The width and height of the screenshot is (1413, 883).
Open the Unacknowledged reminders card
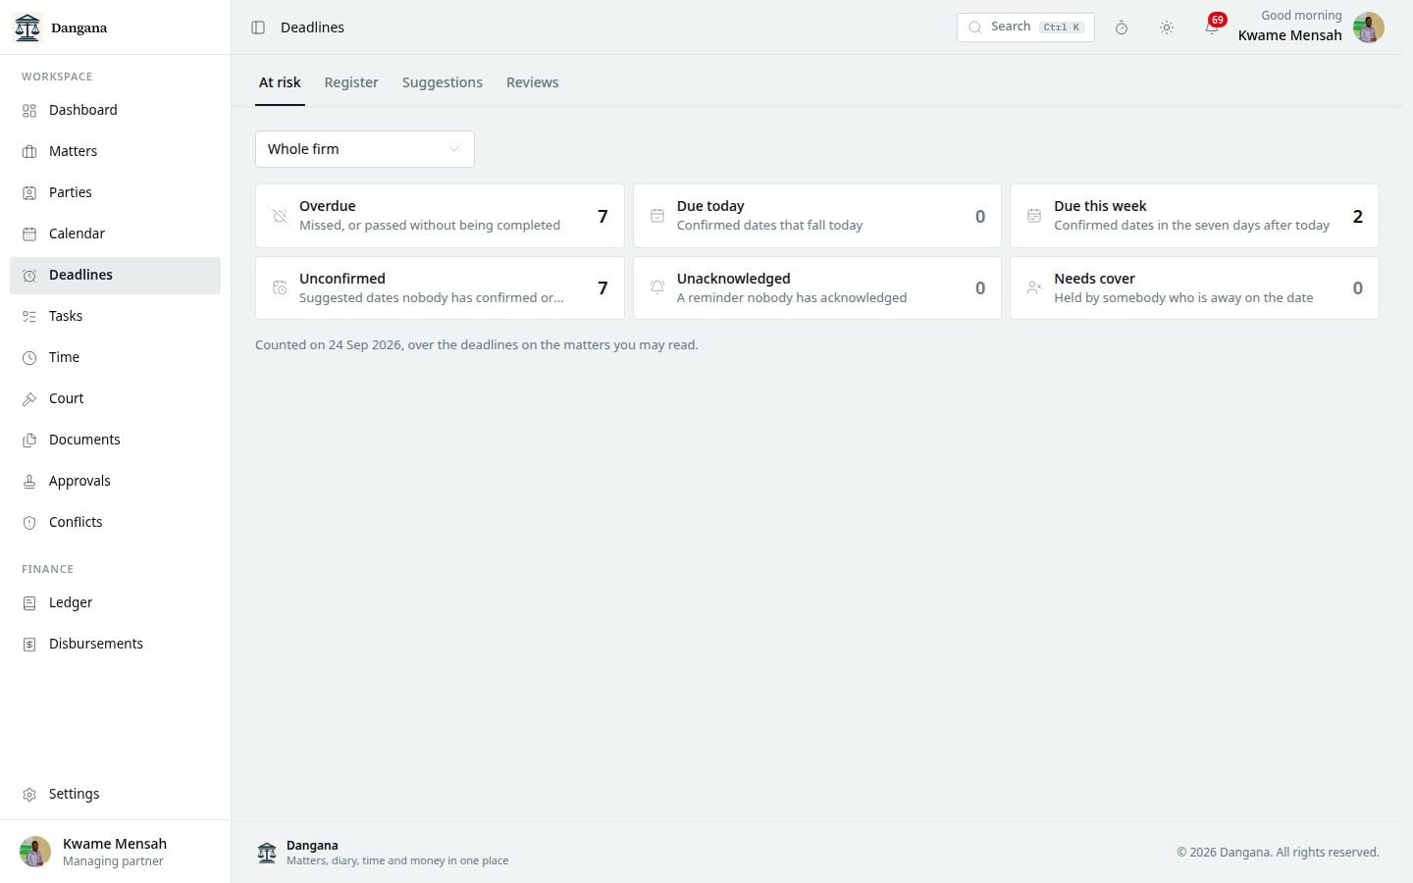[817, 288]
